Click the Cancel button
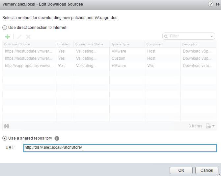221x176 pixels. tap(207, 170)
